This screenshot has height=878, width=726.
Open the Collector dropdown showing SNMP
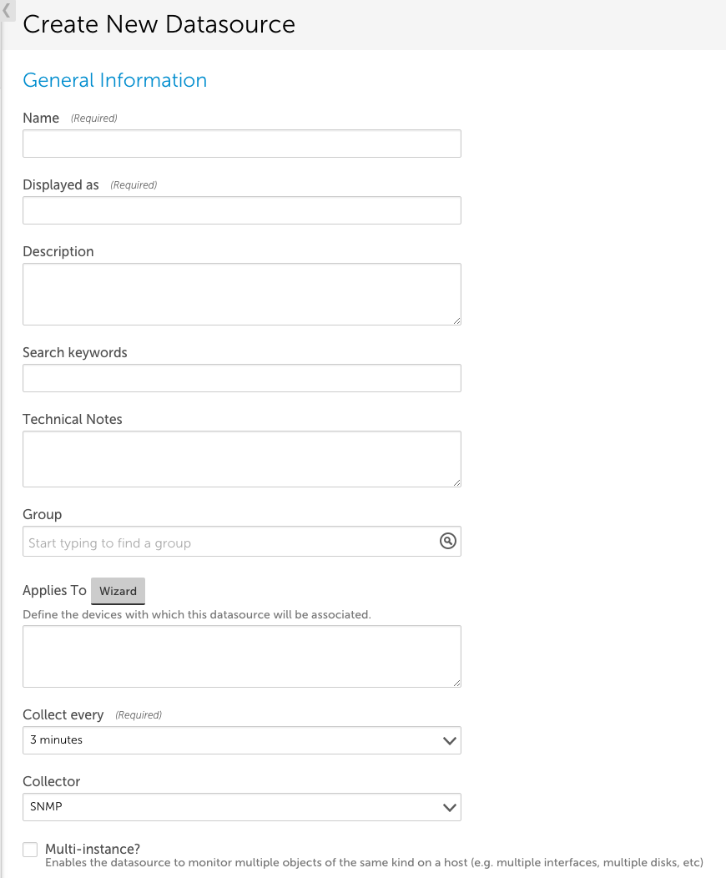[242, 807]
